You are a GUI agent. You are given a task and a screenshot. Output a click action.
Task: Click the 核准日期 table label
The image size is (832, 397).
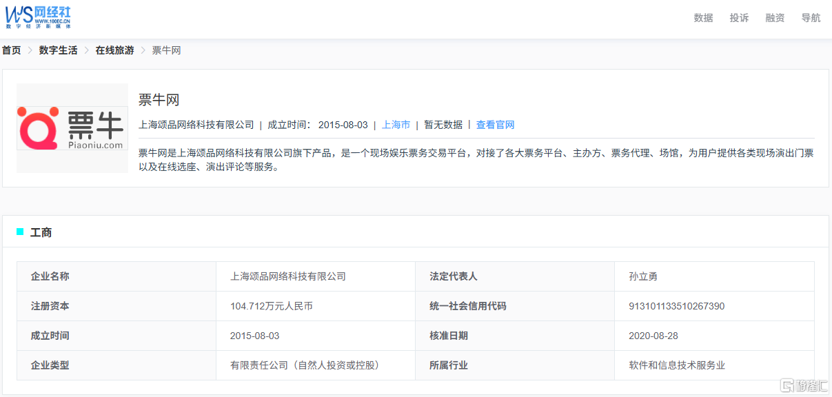pos(449,336)
